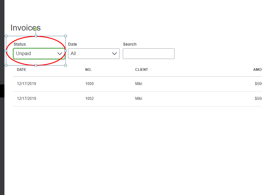Click the green rotation handle above Invoices

click(x=36, y=28)
